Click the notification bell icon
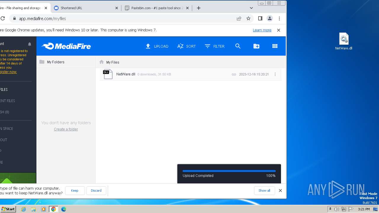Screen dimensions: 379x213 [30, 44]
